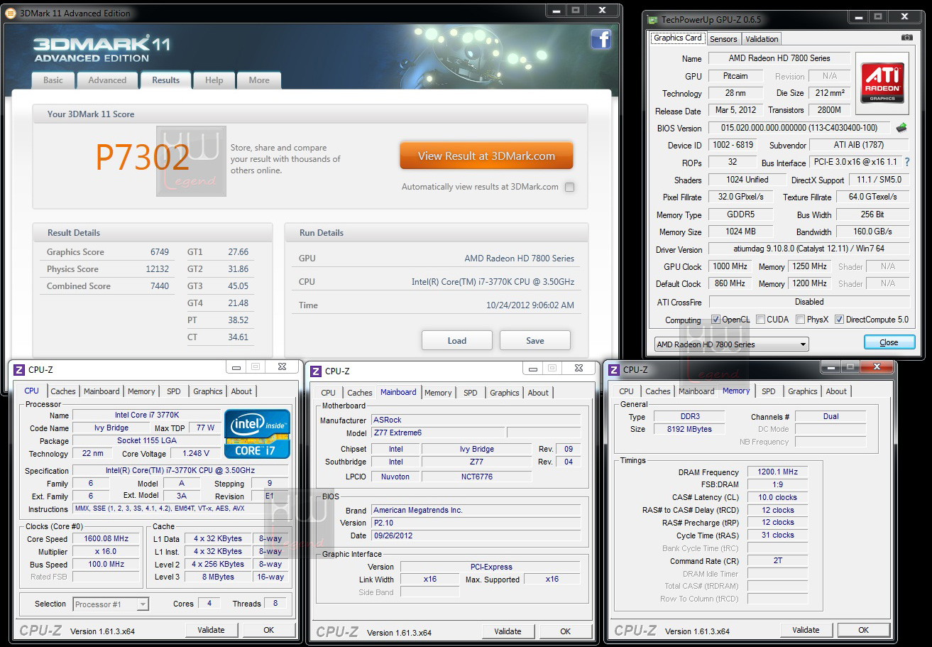
Task: Click the Run Details Time value
Action: (x=530, y=305)
